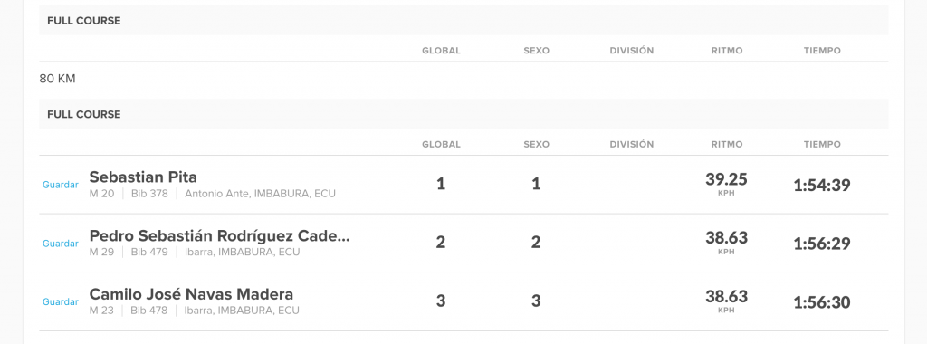Image resolution: width=927 pixels, height=344 pixels.
Task: Click the FULL COURSE bar below 80 KM
Action: tap(463, 114)
